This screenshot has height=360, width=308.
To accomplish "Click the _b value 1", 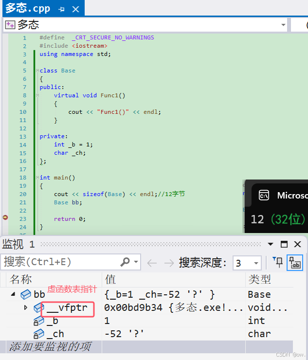I will (x=107, y=321).
